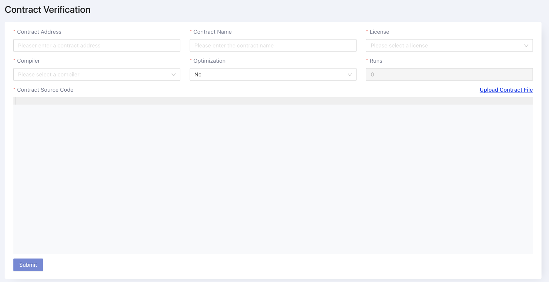Image resolution: width=549 pixels, height=282 pixels.
Task: Click the 'Compiler' field label
Action: (28, 61)
